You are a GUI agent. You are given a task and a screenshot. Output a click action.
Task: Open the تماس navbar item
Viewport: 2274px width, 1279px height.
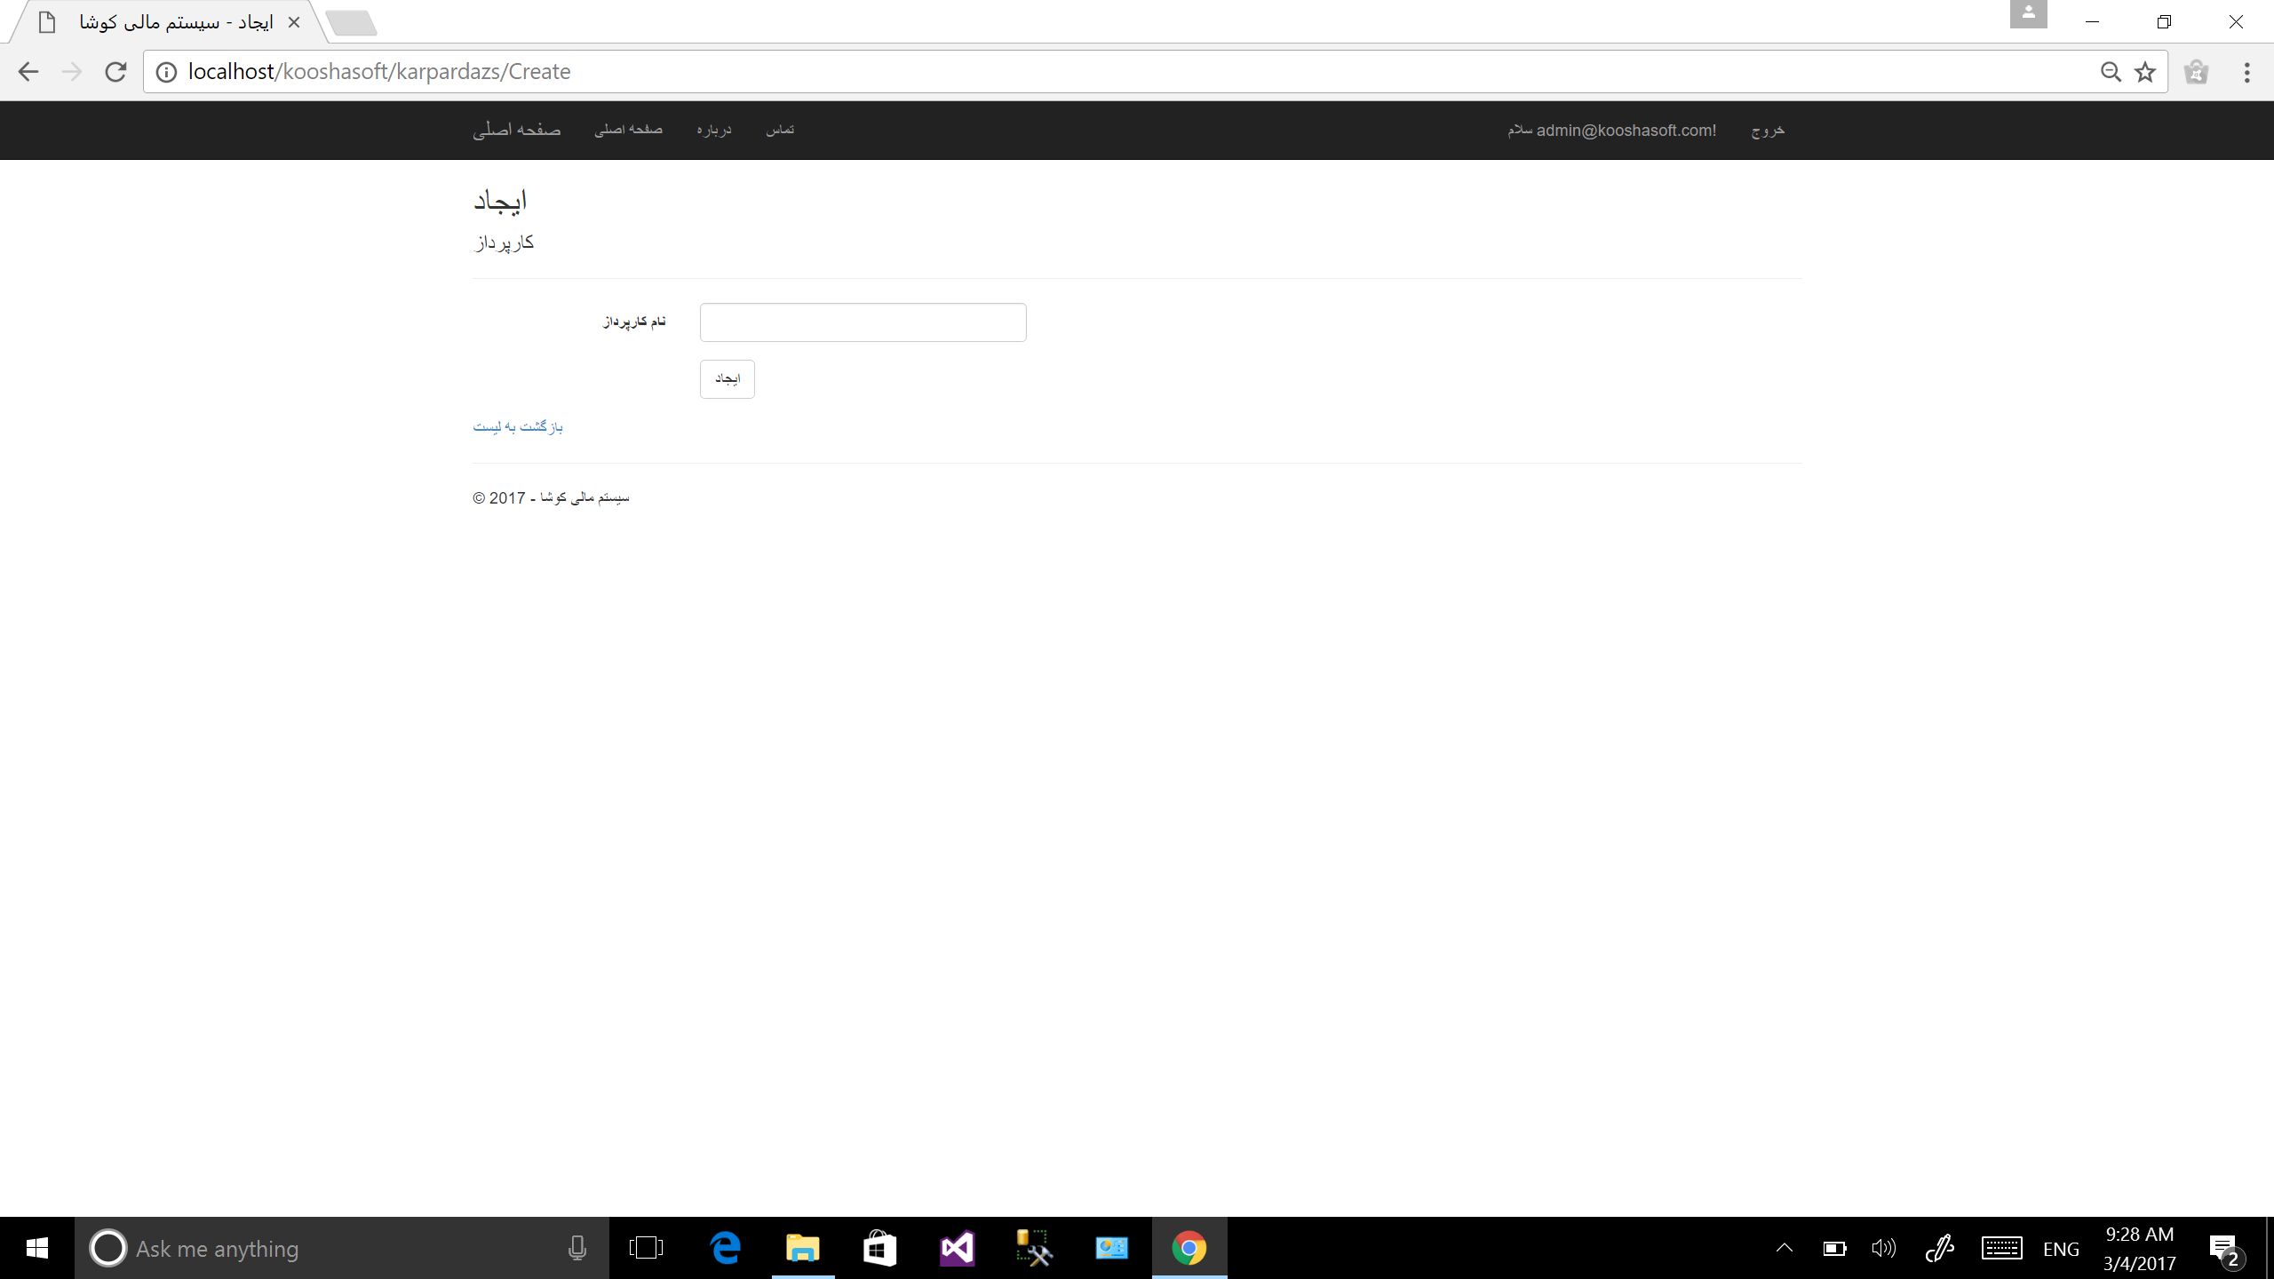pyautogui.click(x=780, y=130)
